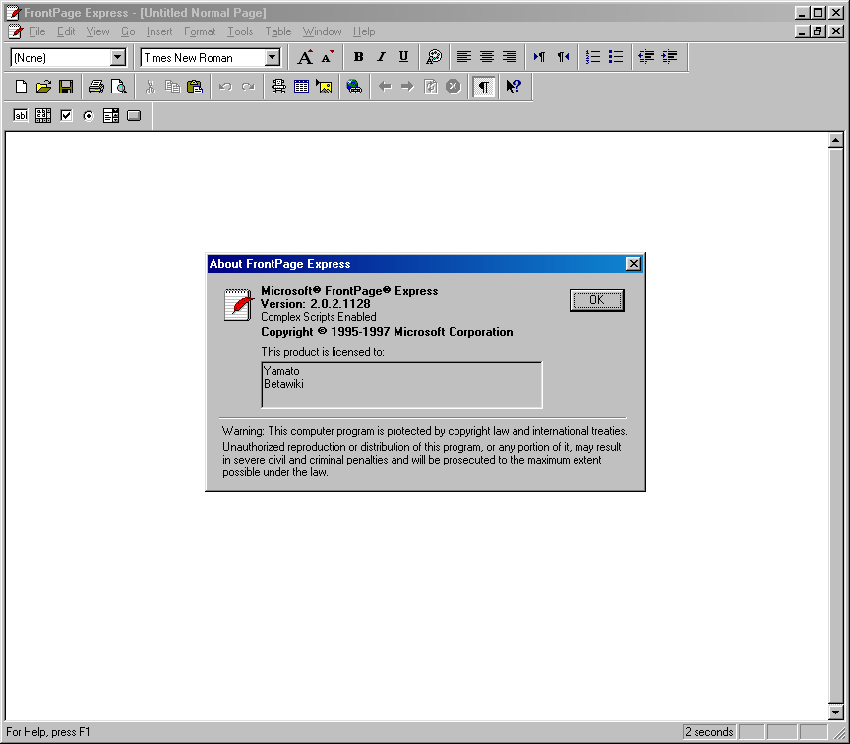Screen dimensions: 850x744
Task: Click the vertical scrollbar up arrow
Action: coord(835,141)
